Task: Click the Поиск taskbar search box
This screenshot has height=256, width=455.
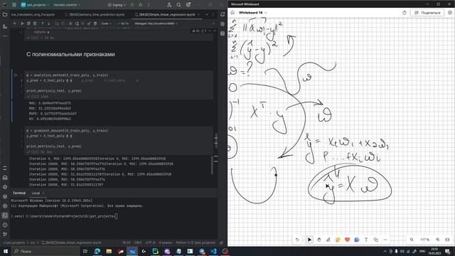Action: point(45,251)
